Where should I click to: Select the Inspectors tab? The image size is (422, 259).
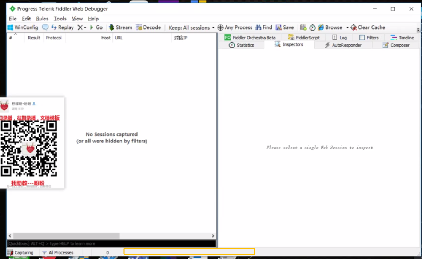click(x=289, y=44)
